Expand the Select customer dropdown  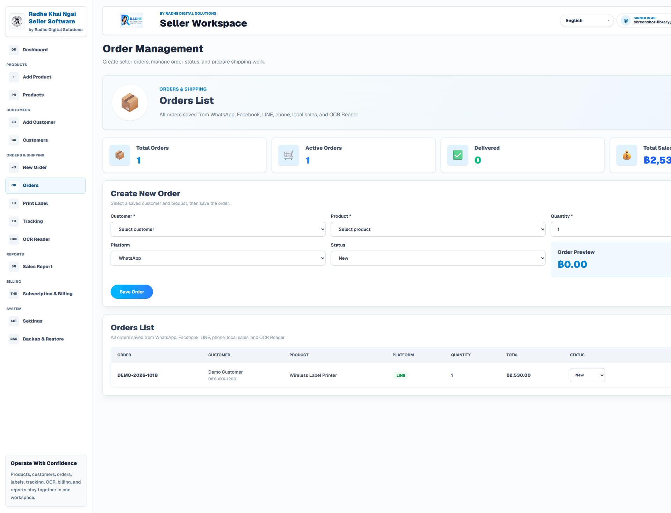[x=218, y=229]
